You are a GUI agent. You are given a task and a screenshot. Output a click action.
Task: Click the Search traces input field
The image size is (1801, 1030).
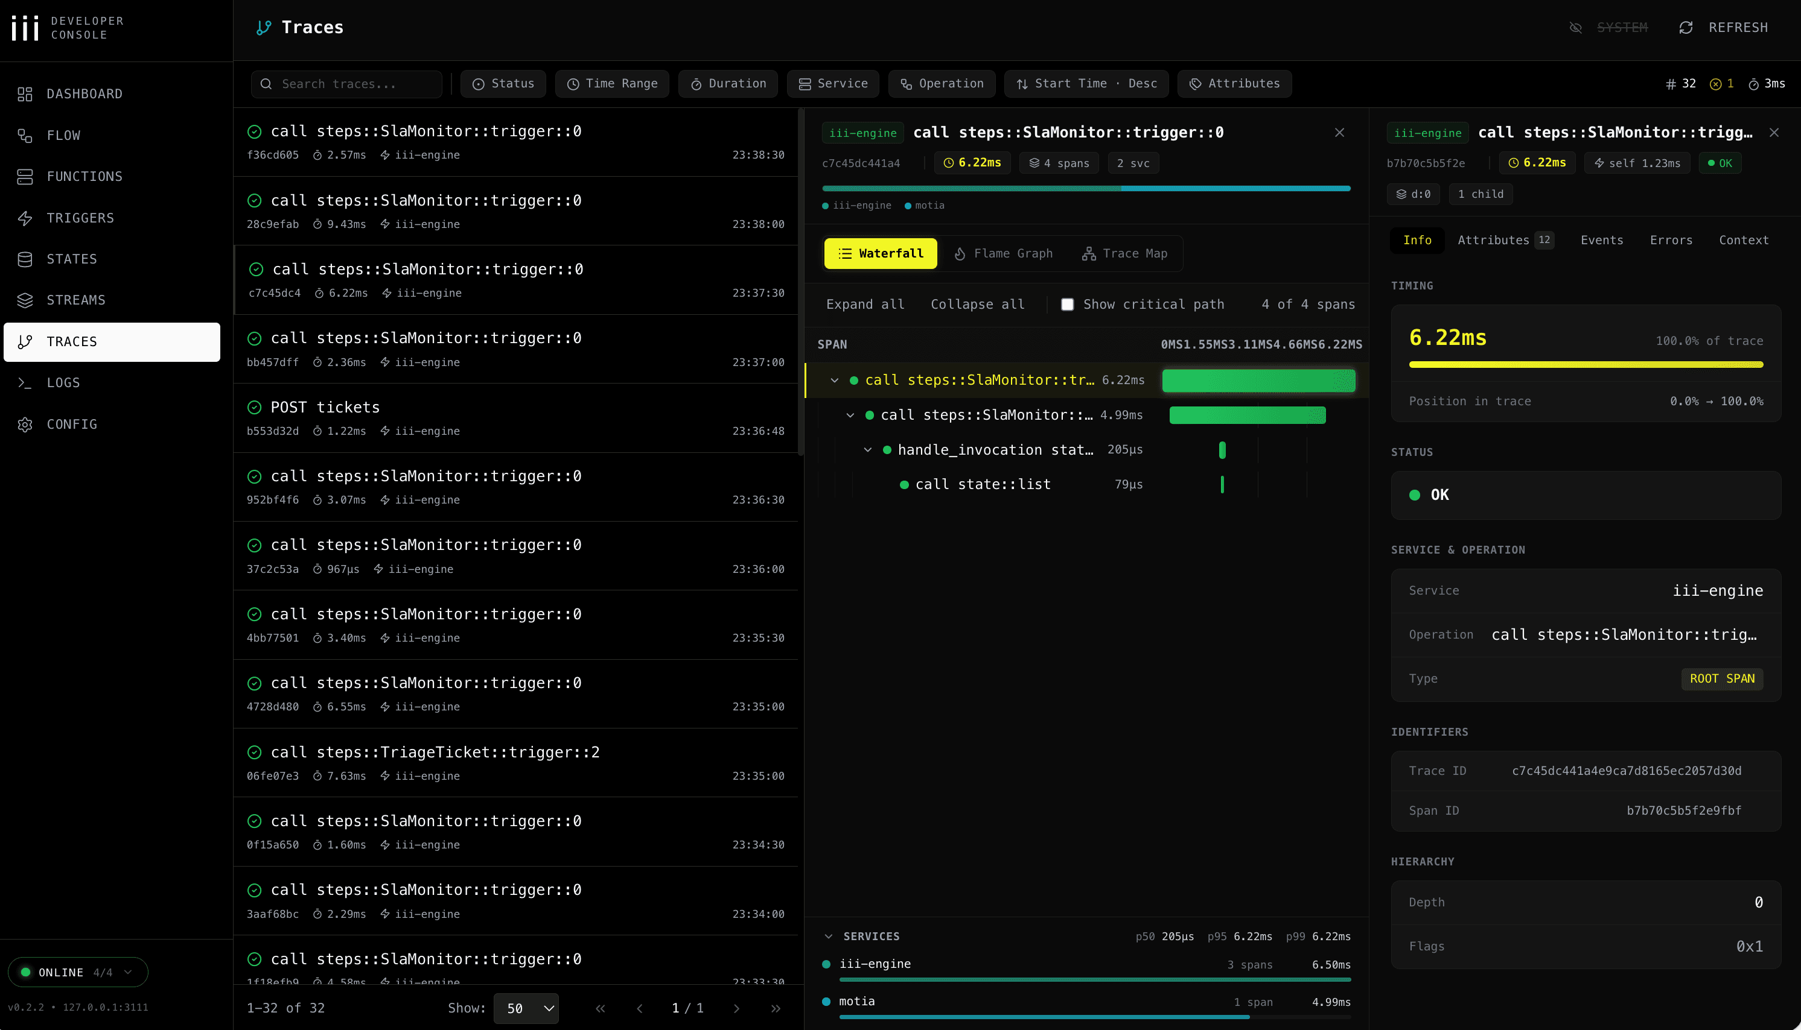coord(347,83)
